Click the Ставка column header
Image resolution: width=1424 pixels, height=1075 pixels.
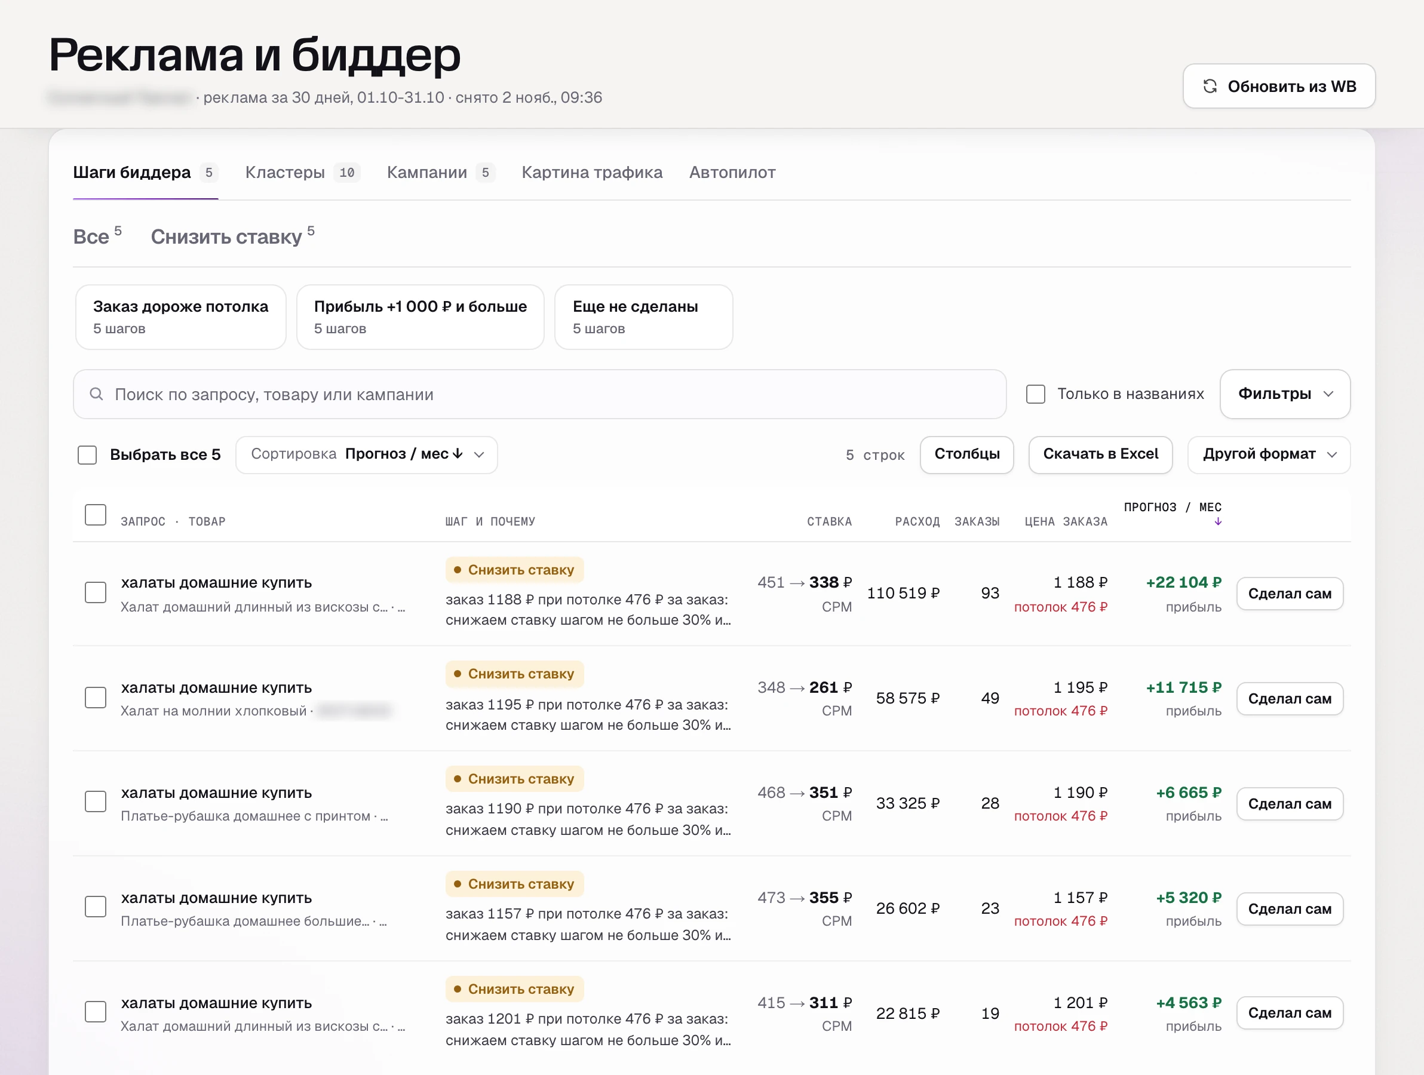tap(829, 521)
